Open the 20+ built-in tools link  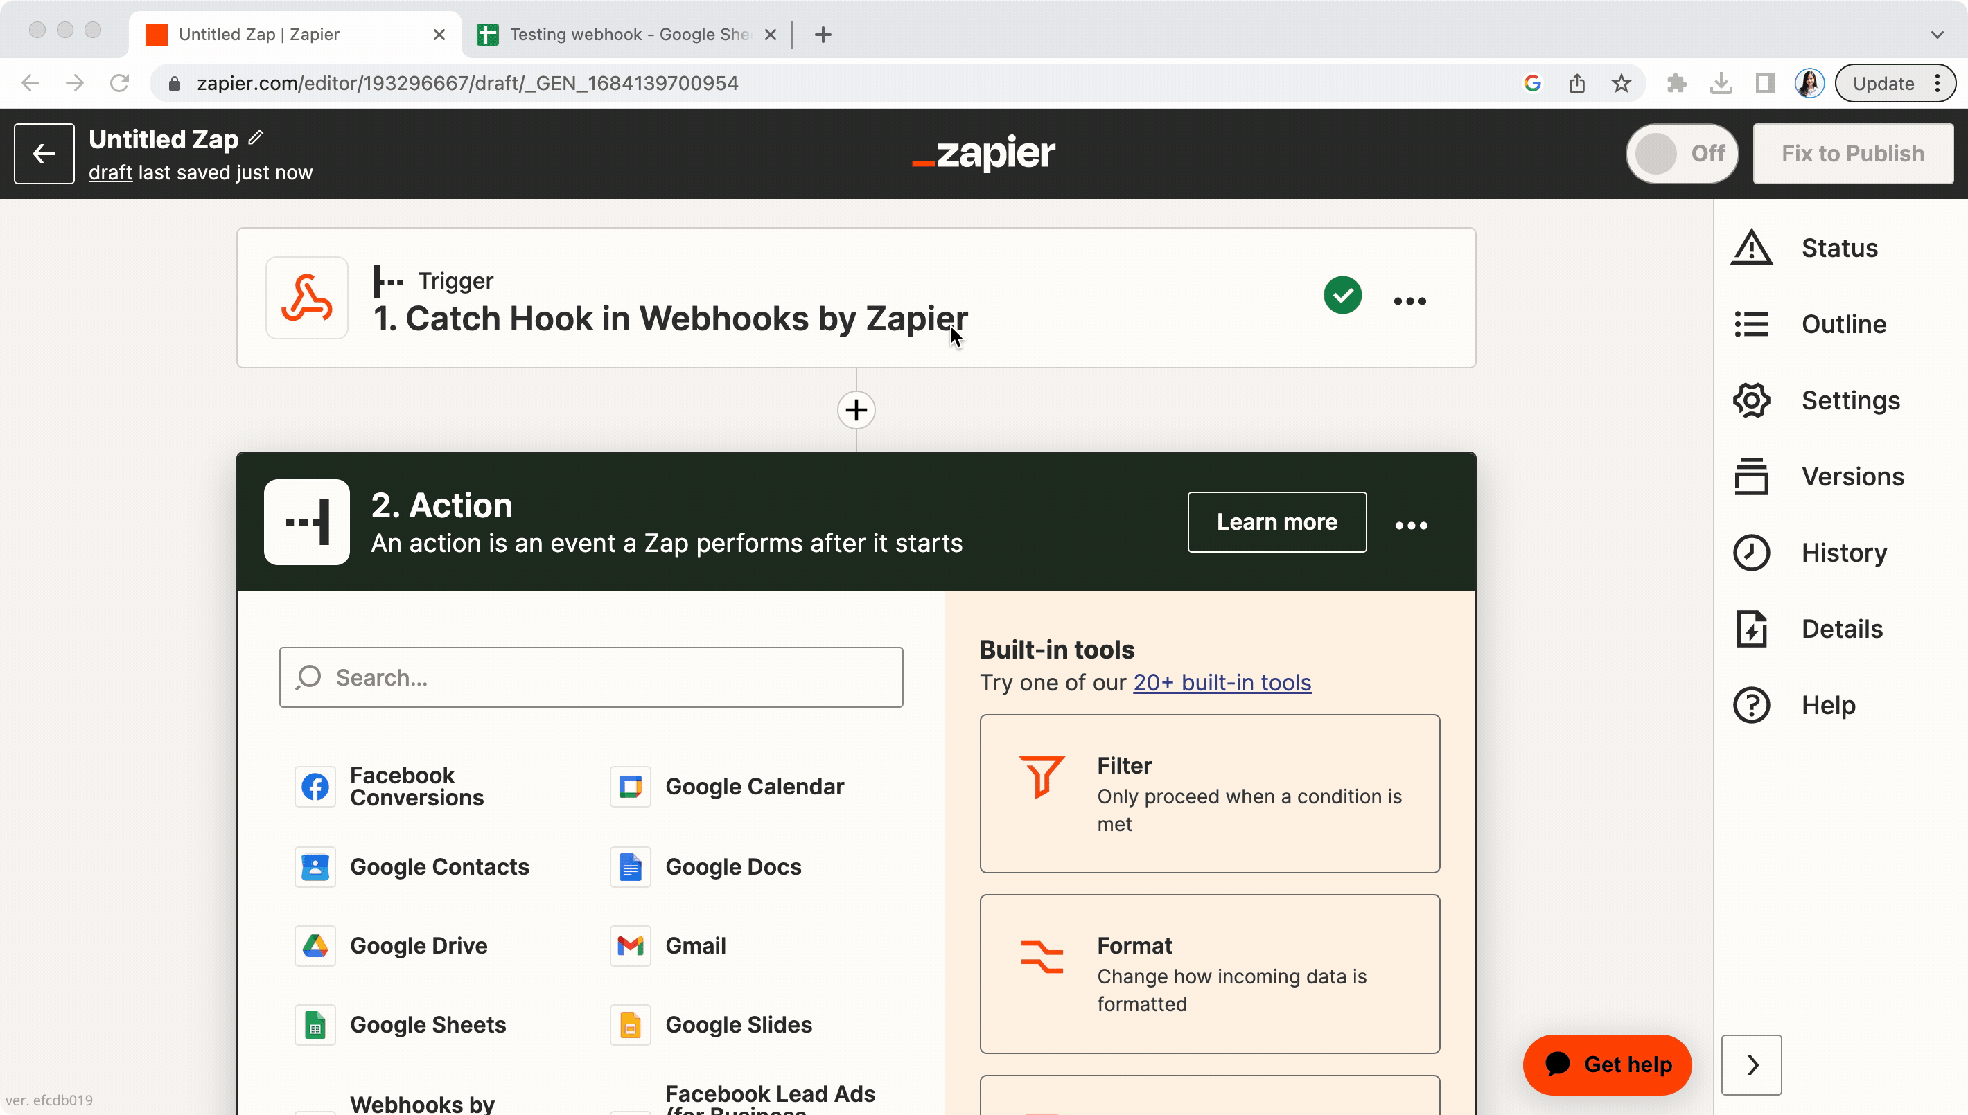[1222, 682]
